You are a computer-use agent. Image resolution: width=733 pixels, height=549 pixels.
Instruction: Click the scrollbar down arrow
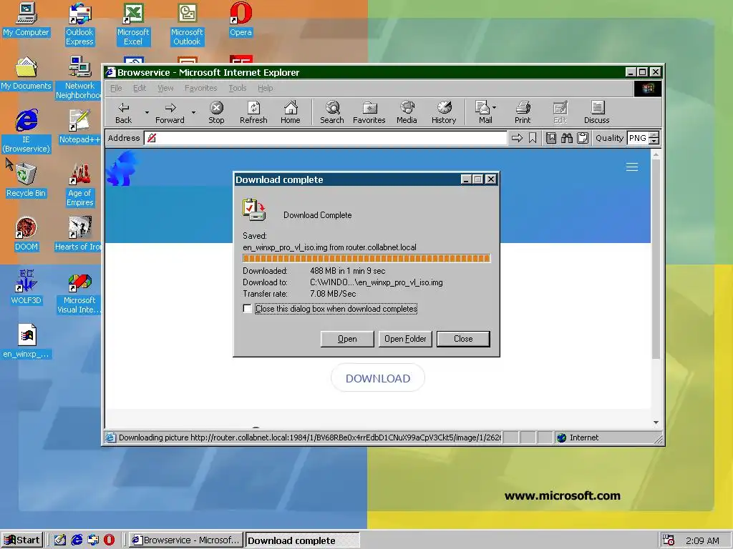(x=656, y=422)
